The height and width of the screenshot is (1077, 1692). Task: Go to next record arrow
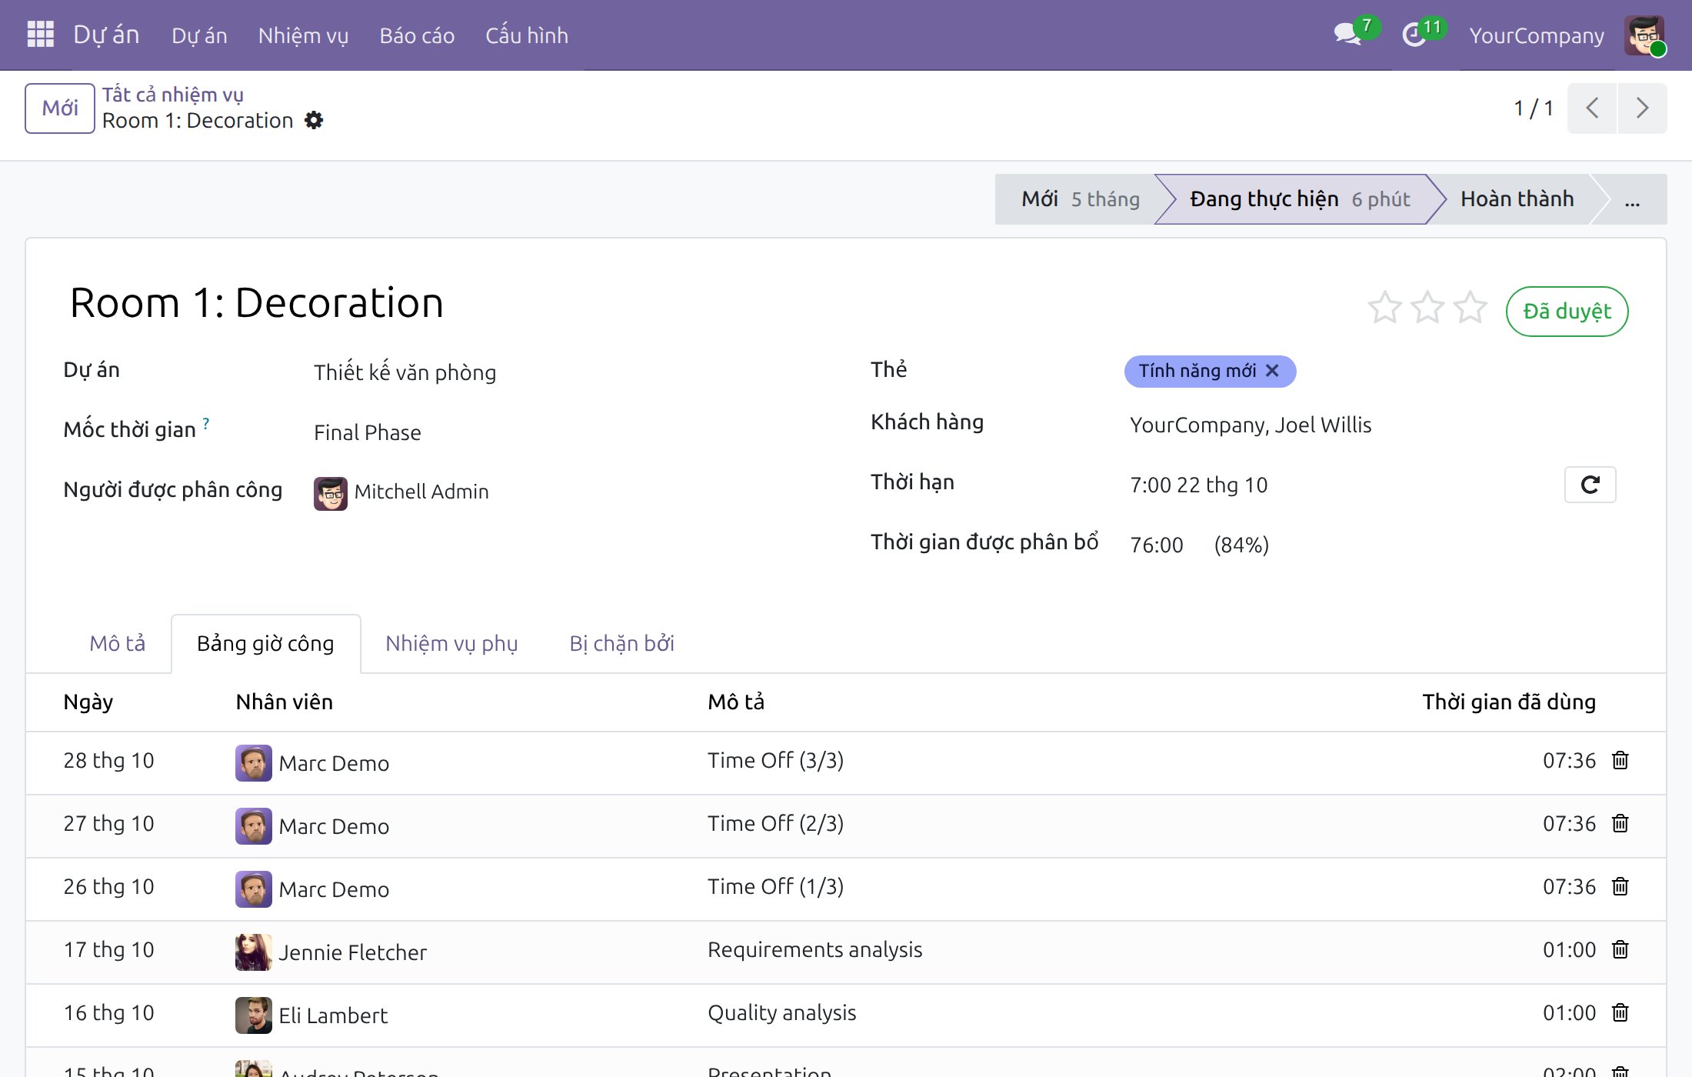1642,108
